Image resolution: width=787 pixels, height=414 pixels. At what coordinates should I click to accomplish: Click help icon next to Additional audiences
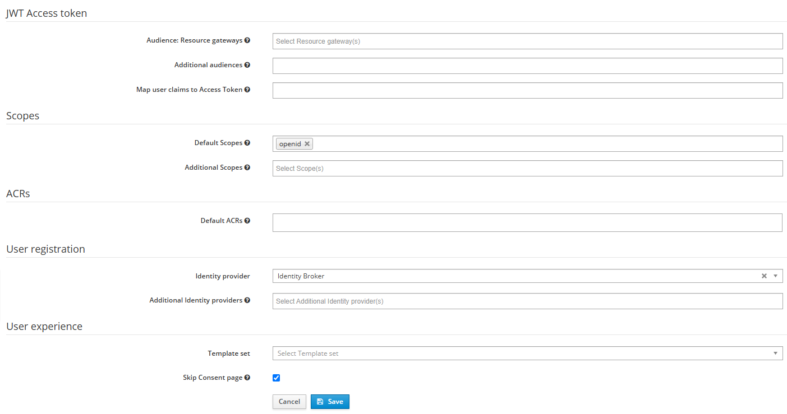pos(247,65)
